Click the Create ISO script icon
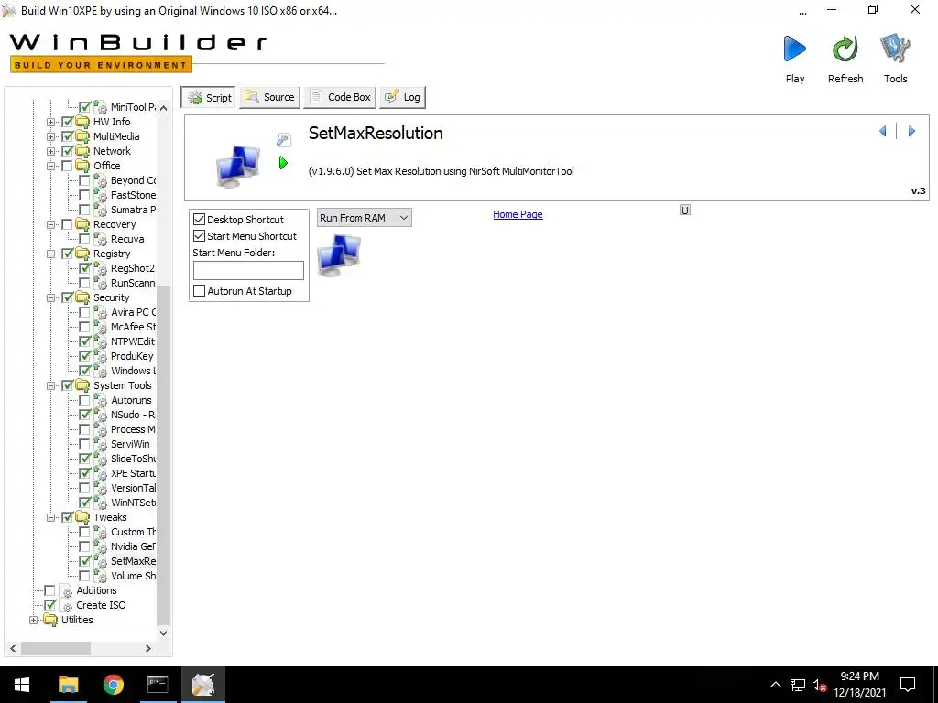 [66, 605]
